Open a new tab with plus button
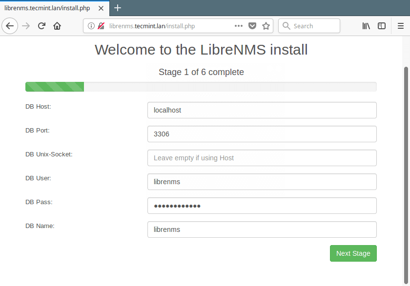Screen dimensions: 410x286 [118, 8]
